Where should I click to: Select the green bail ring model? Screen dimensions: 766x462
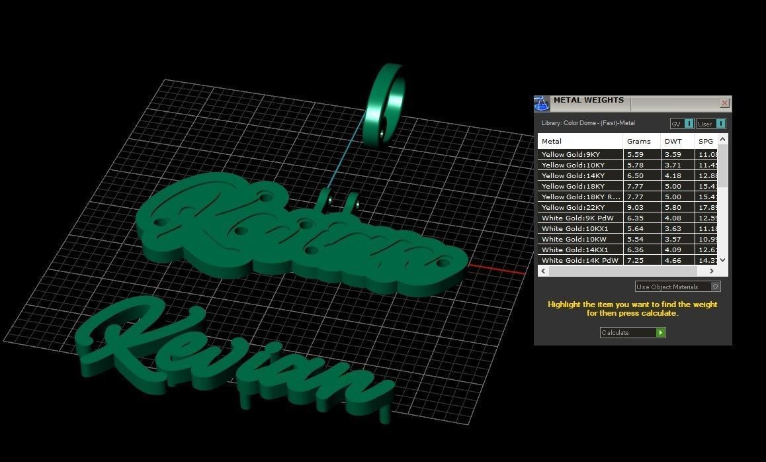[x=384, y=105]
